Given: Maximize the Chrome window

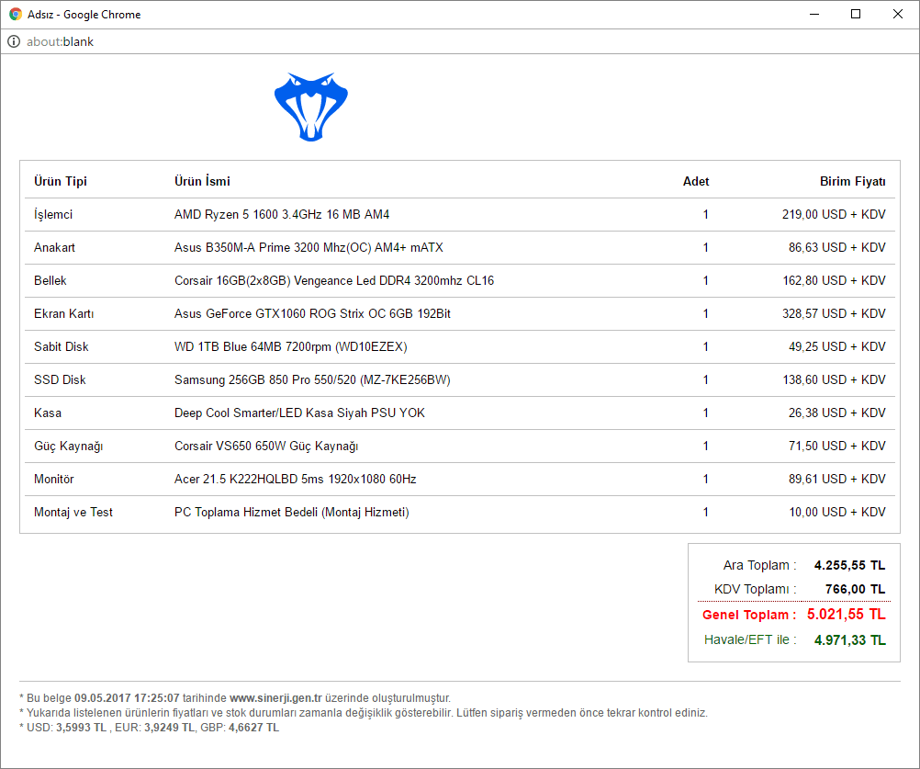Looking at the screenshot, I should [x=856, y=14].
